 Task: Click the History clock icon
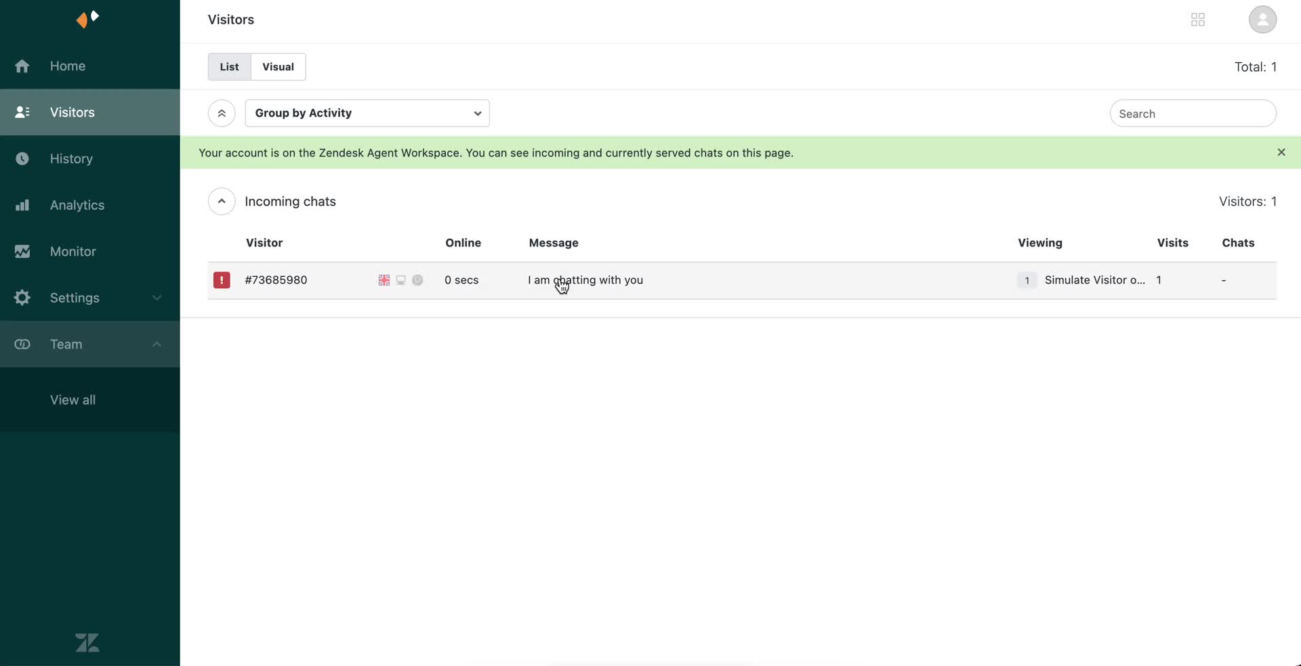point(22,159)
